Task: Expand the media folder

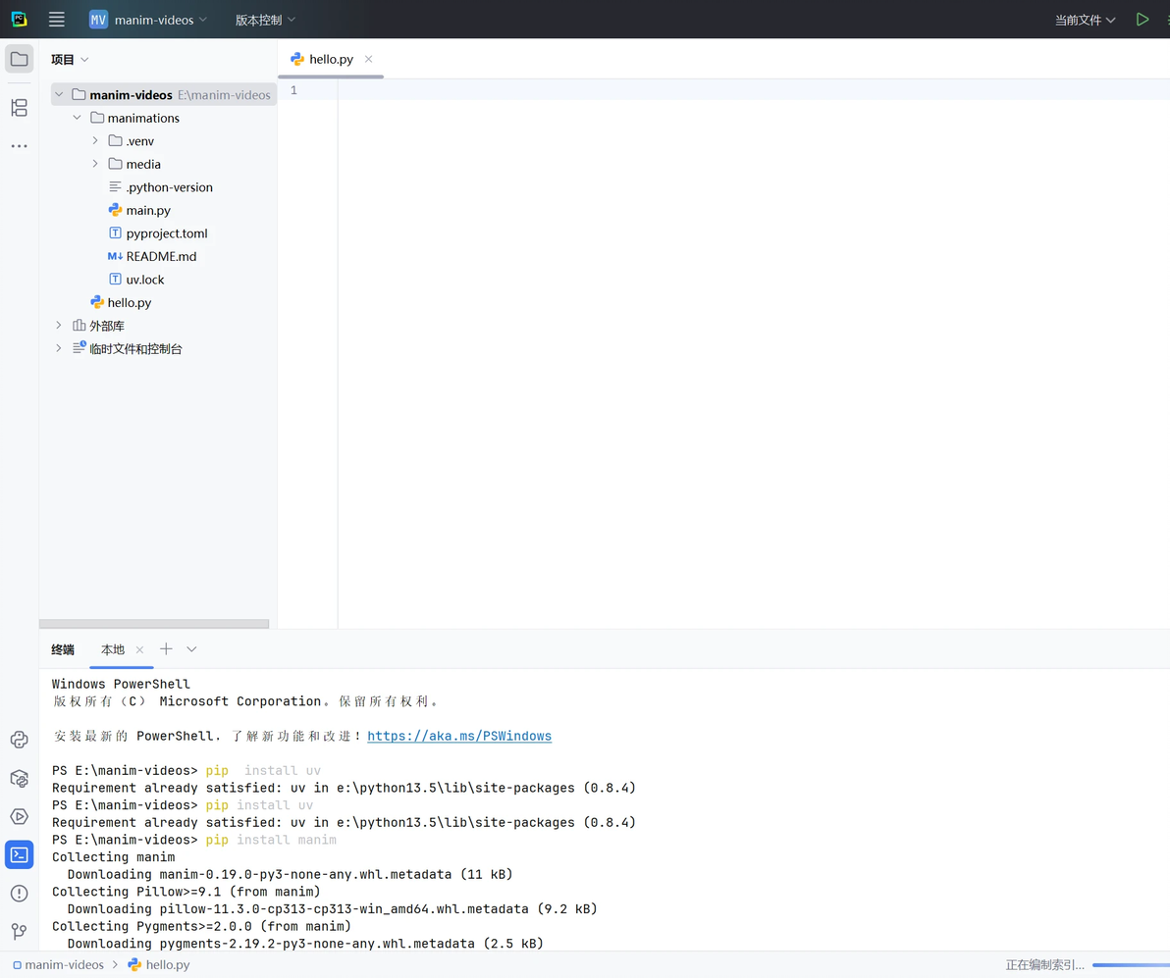Action: click(x=95, y=164)
